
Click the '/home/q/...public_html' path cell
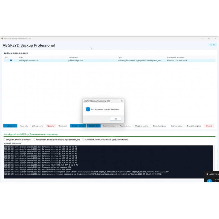[x=139, y=60]
